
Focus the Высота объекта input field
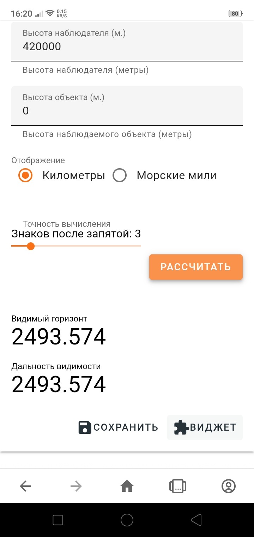[127, 111]
